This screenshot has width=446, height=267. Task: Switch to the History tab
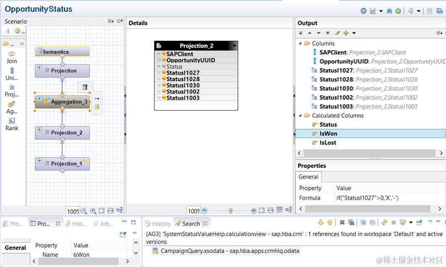click(x=158, y=223)
